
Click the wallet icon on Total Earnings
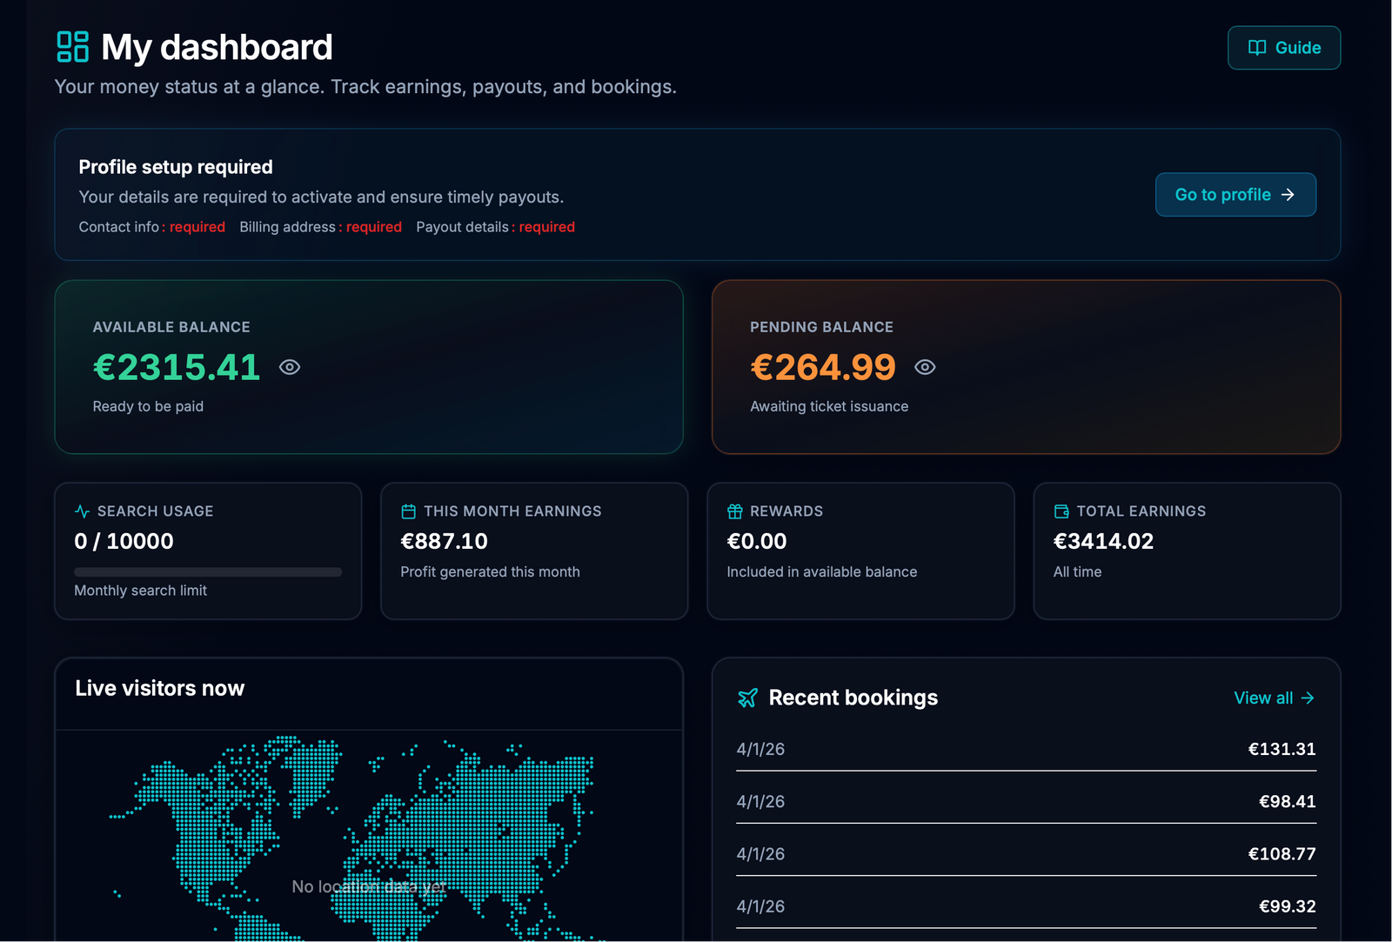pyautogui.click(x=1061, y=511)
